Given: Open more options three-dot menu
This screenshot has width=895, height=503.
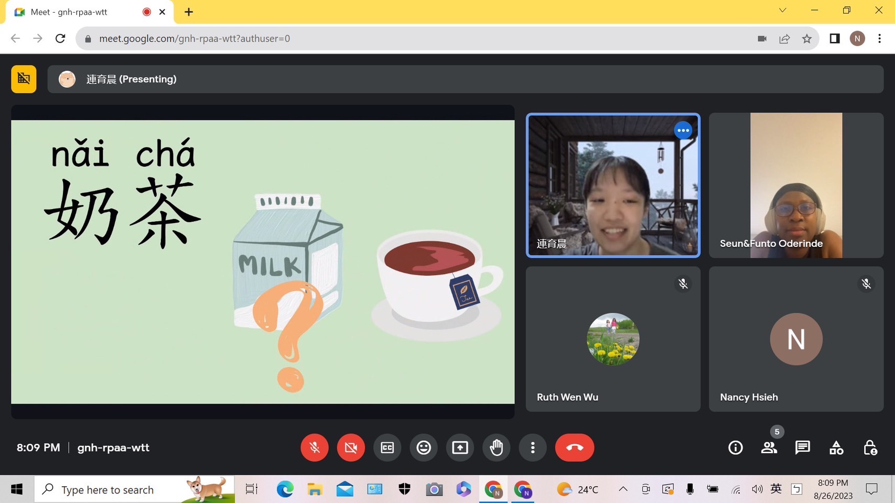Looking at the screenshot, I should click(533, 447).
